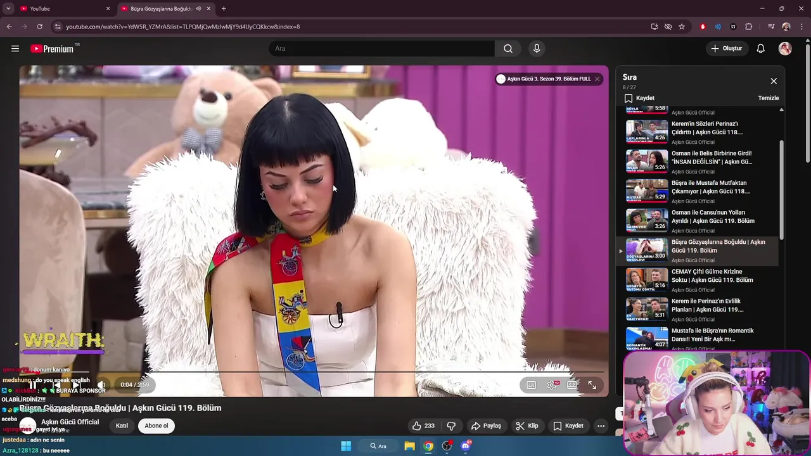The height and width of the screenshot is (456, 811).
Task: Clear the queue with Temizle
Action: tap(769, 98)
